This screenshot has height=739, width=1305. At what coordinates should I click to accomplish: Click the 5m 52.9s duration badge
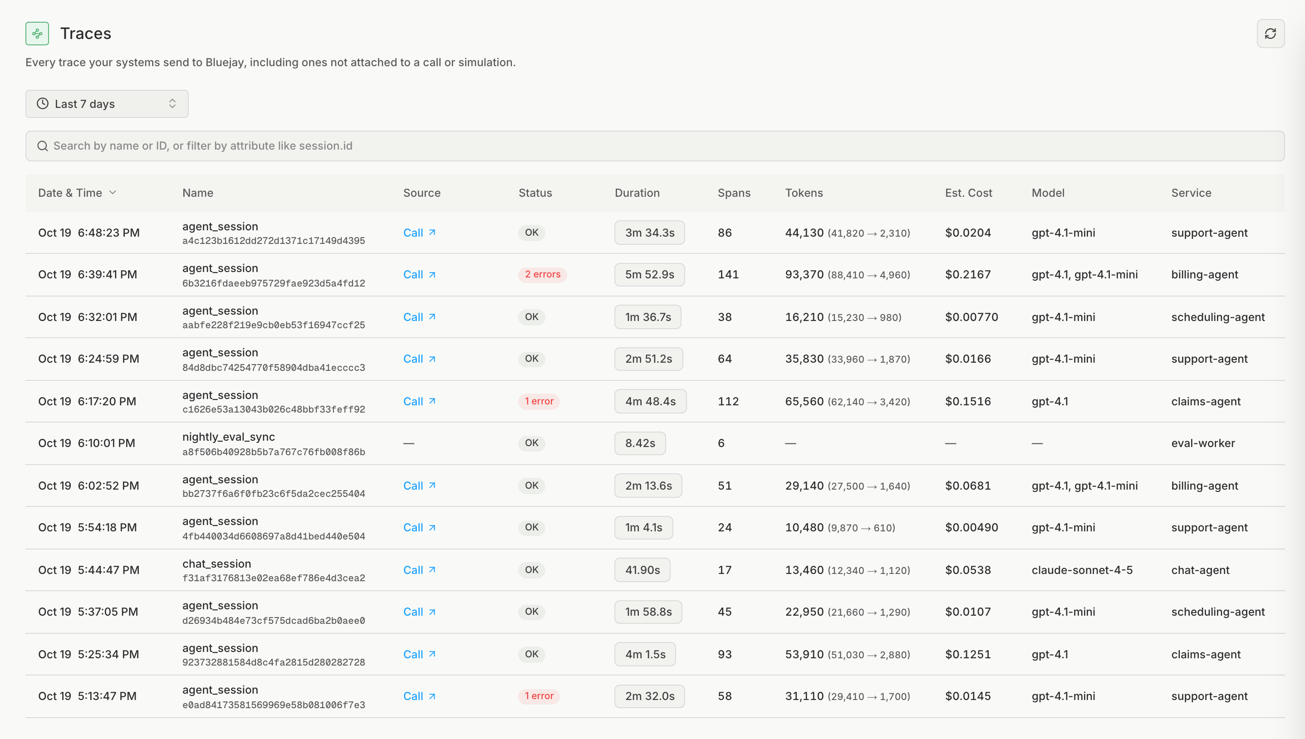[649, 275]
